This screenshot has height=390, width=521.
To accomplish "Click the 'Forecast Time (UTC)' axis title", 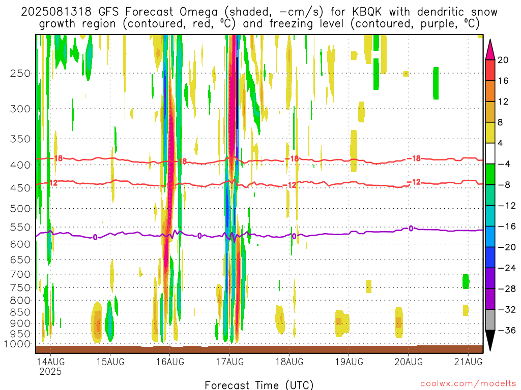I will click(259, 385).
